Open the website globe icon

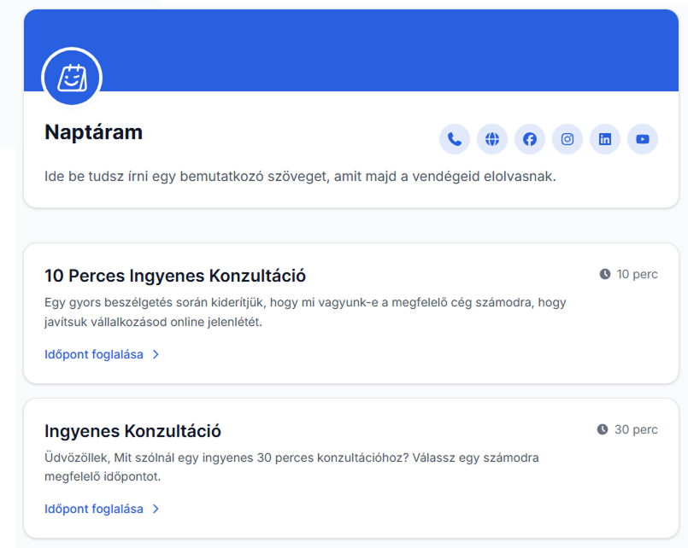[x=492, y=139]
